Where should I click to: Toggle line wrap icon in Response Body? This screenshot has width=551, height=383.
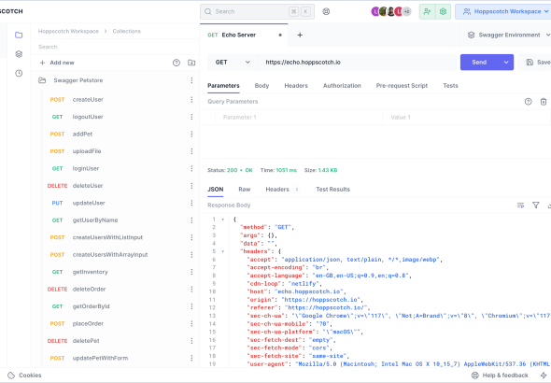(521, 206)
